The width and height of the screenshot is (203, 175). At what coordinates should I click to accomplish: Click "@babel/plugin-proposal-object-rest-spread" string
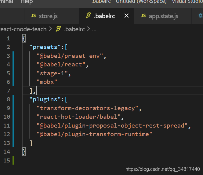[112, 125]
